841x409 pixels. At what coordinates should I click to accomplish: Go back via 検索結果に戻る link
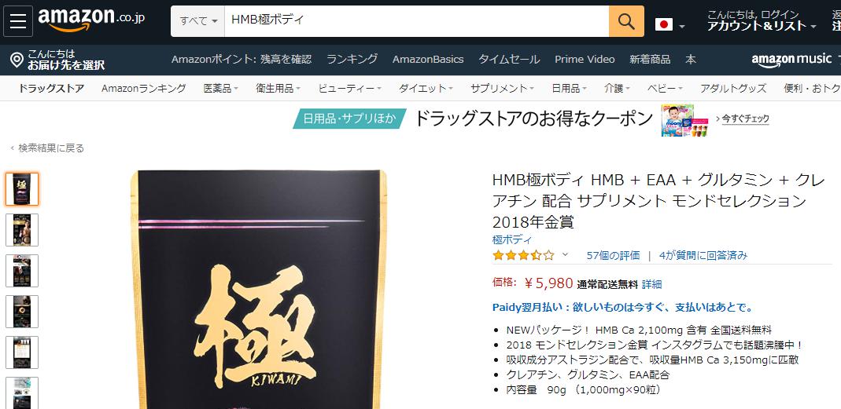51,148
